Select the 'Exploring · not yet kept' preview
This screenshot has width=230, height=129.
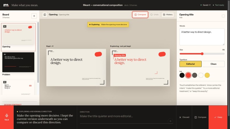[x=140, y=68]
